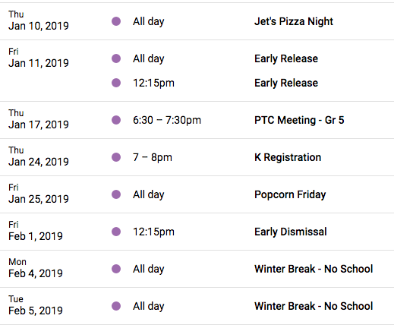Select the Tue Feb 5, 2019 date
This screenshot has width=394, height=325.
[36, 305]
